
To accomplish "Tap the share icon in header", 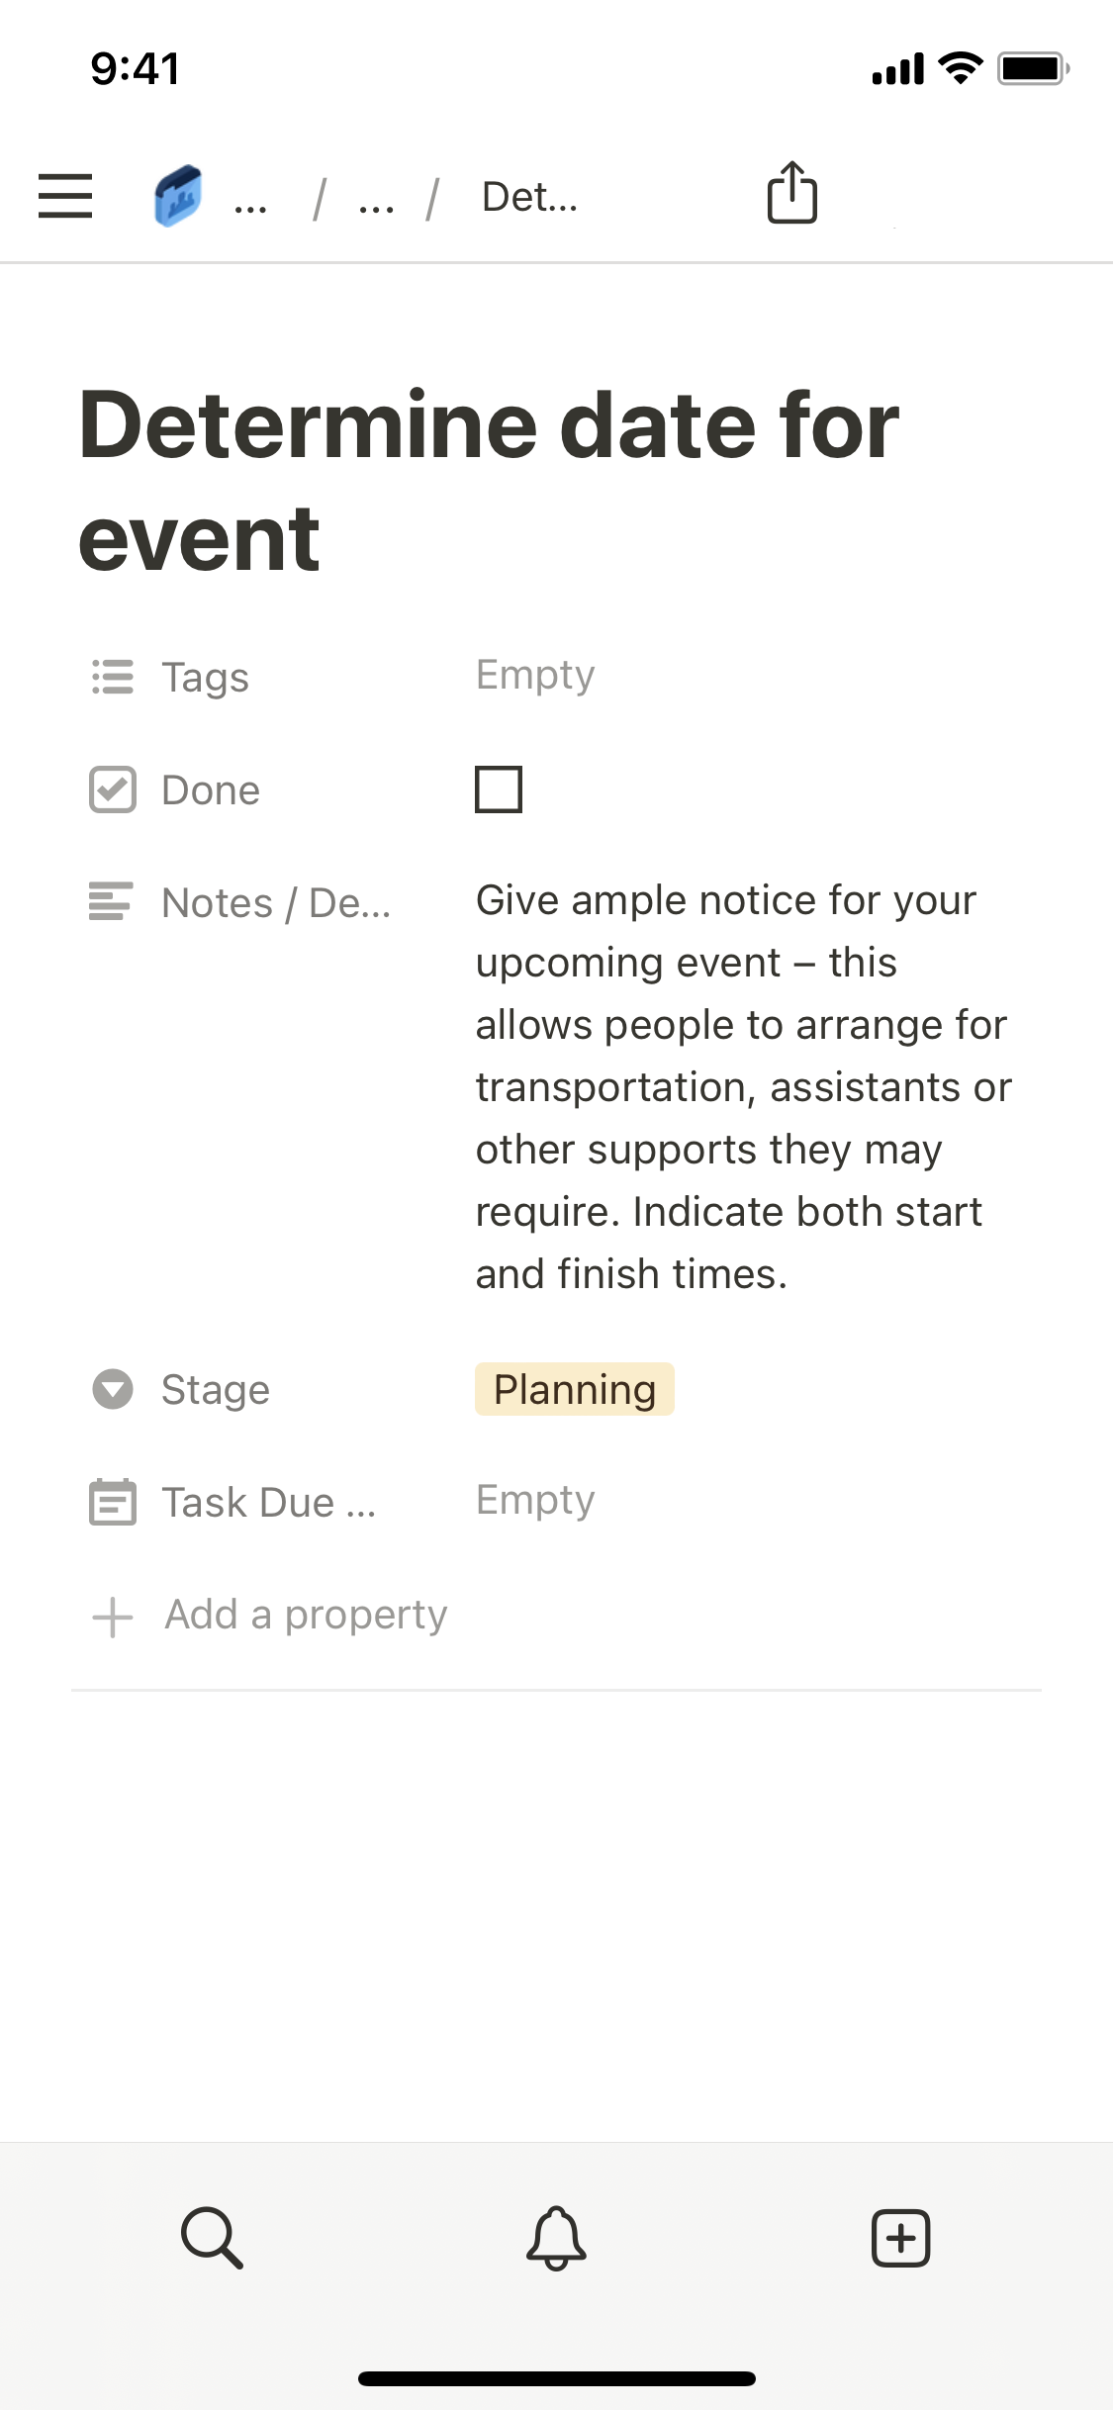I will pyautogui.click(x=791, y=193).
